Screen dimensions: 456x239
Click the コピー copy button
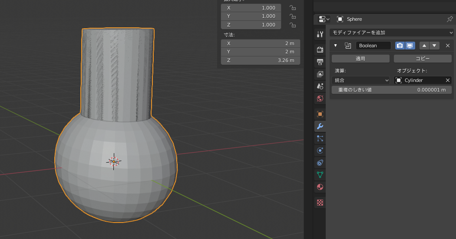[x=423, y=59]
